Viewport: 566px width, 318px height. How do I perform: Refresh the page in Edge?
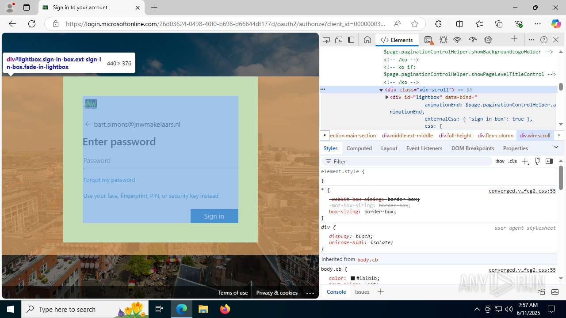pyautogui.click(x=32, y=24)
